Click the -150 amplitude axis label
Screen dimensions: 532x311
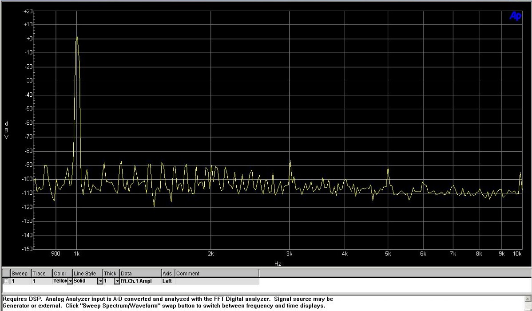point(28,249)
